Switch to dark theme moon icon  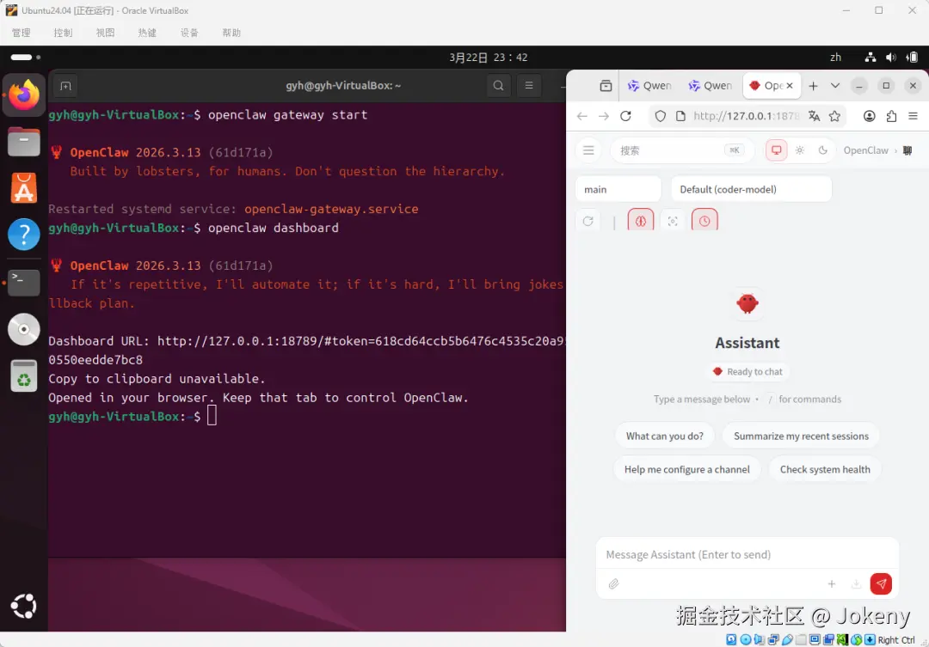[x=823, y=150]
